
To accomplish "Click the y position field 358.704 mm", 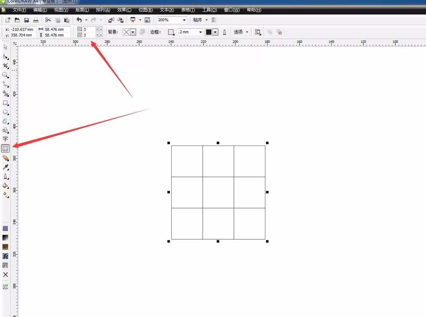I will pyautogui.click(x=23, y=35).
